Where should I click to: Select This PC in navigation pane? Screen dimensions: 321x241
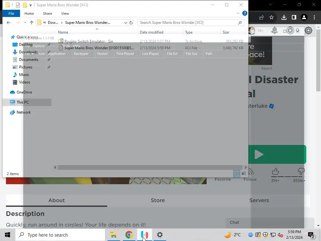[x=23, y=102]
